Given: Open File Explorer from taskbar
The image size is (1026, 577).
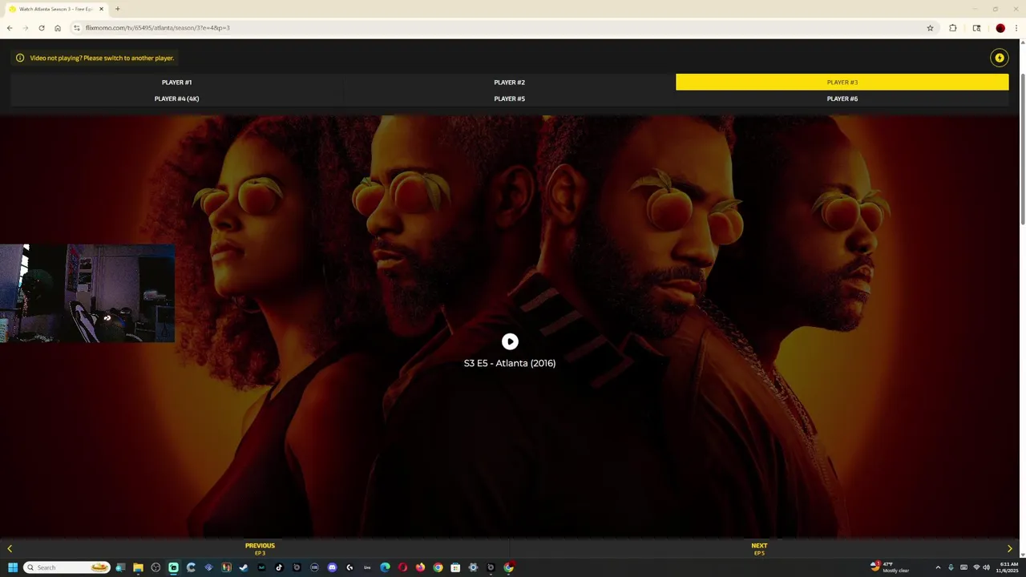Looking at the screenshot, I should [x=138, y=567].
